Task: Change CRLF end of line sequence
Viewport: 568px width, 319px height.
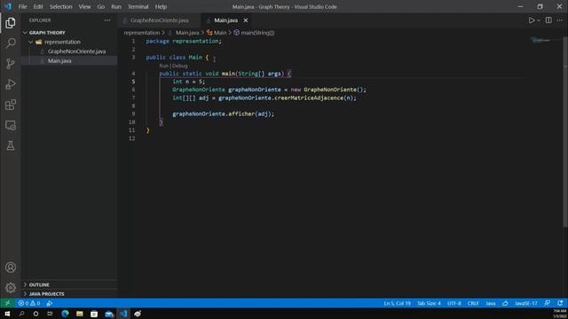Action: click(473, 303)
